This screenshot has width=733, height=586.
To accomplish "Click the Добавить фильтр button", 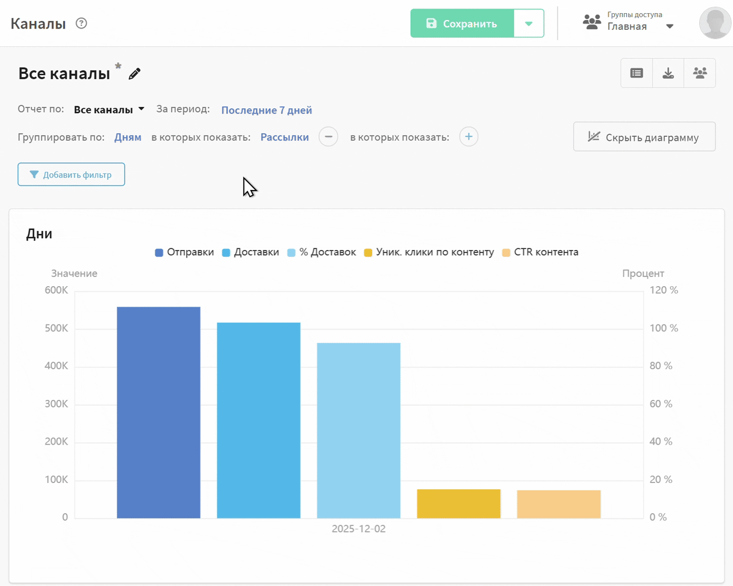I will point(71,175).
